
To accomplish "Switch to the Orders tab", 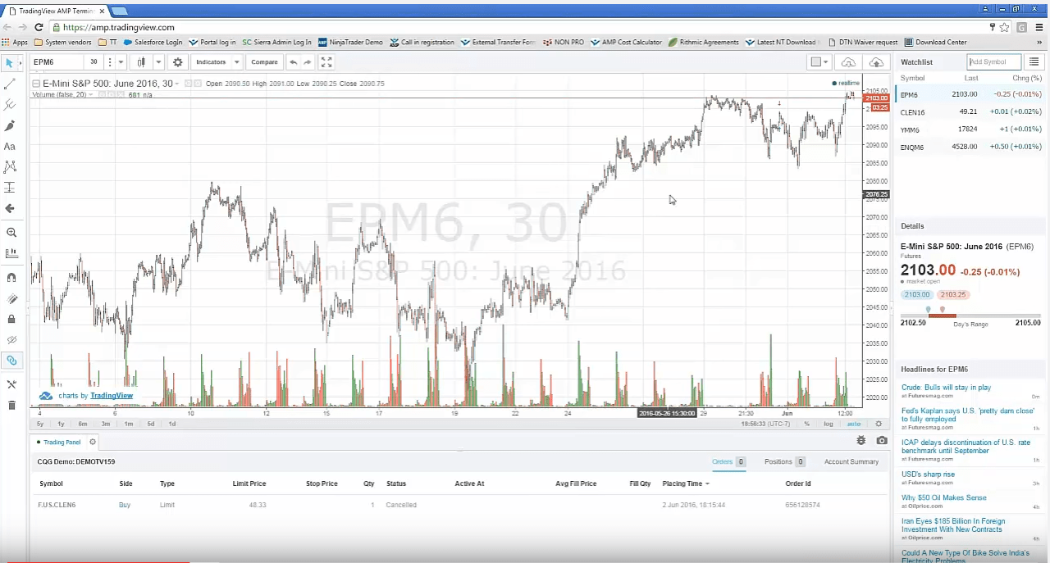I will (x=728, y=461).
